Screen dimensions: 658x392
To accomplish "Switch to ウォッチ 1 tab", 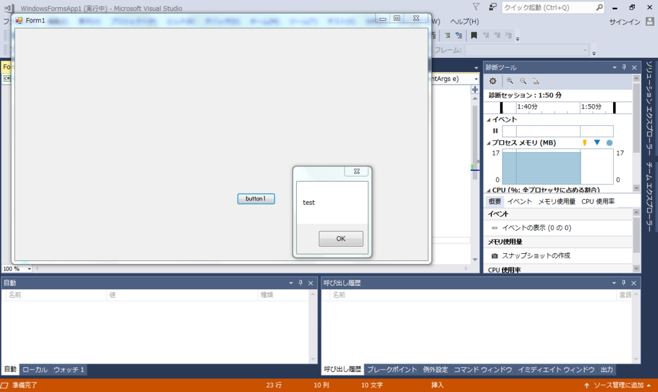I will click(x=69, y=370).
